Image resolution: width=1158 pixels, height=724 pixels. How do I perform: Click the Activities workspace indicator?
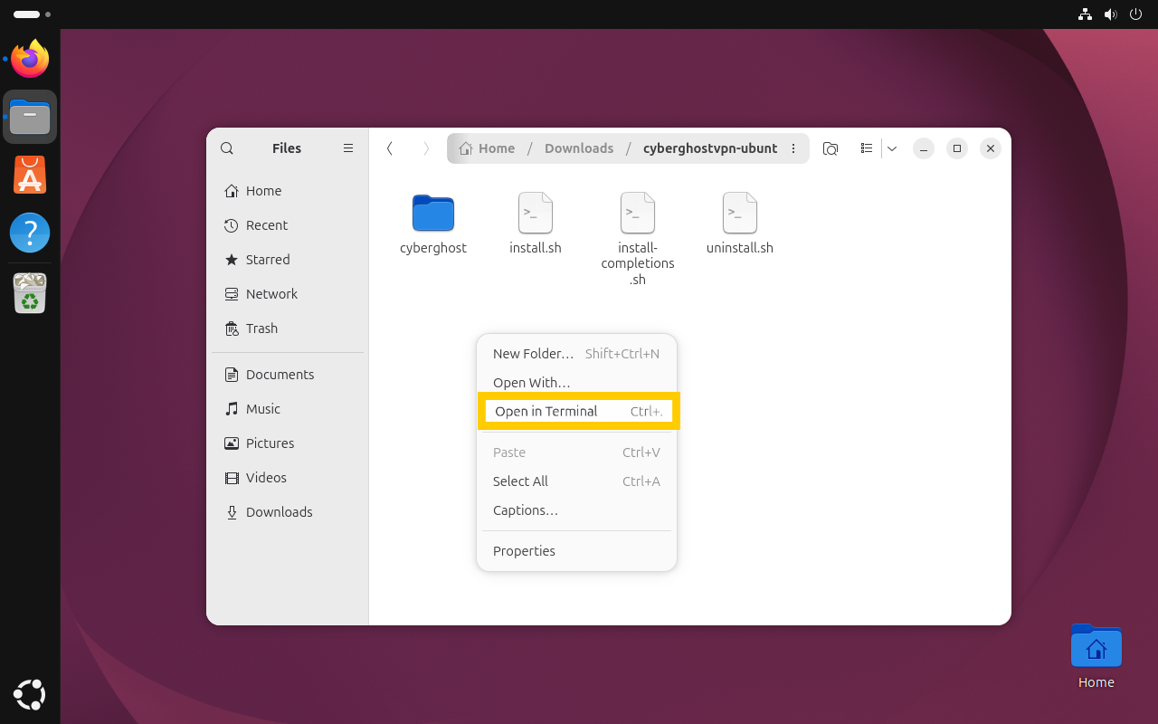click(x=32, y=14)
